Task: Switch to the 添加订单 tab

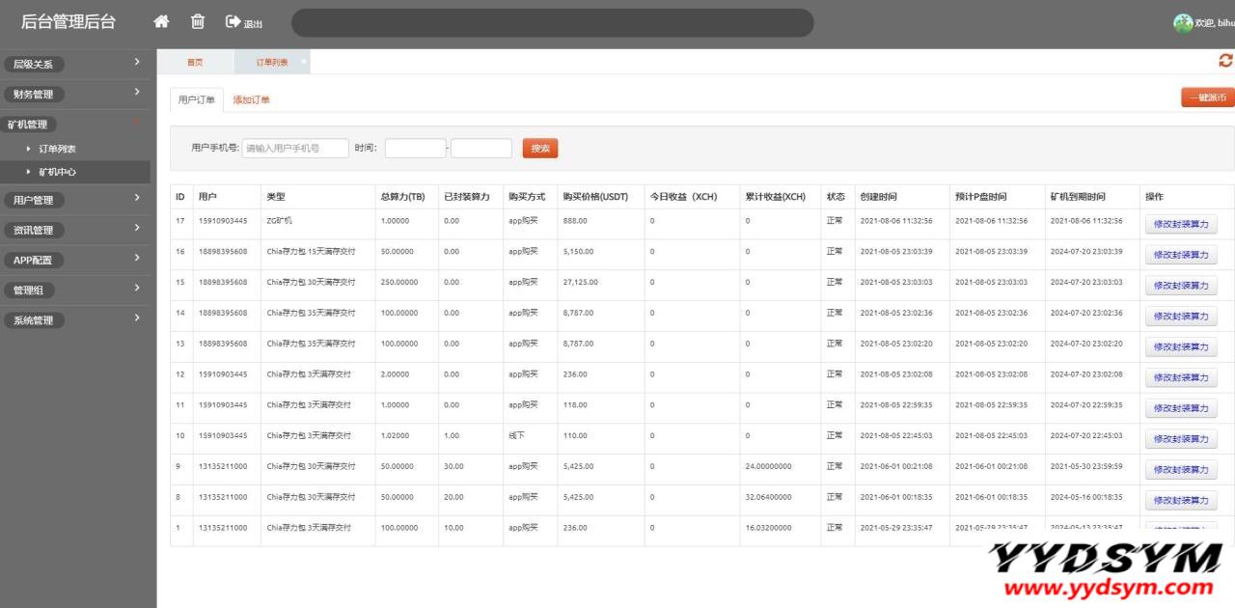Action: coord(252,99)
